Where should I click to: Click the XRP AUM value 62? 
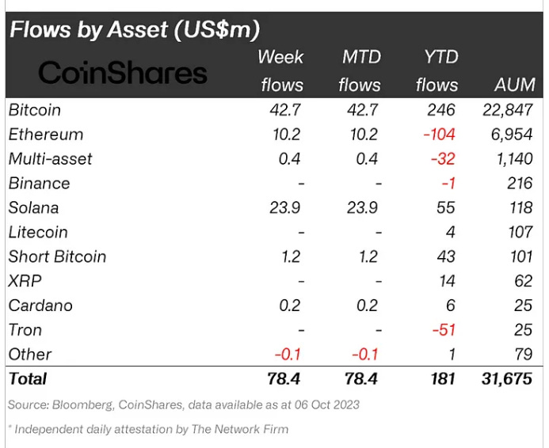[524, 281]
